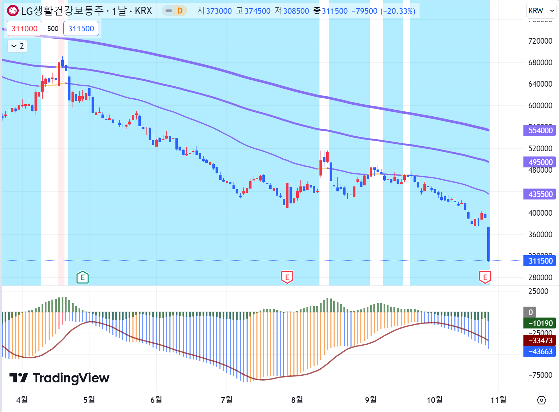The width and height of the screenshot is (559, 412).
Task: Click the 11월 date label on time axis
Action: pyautogui.click(x=498, y=400)
